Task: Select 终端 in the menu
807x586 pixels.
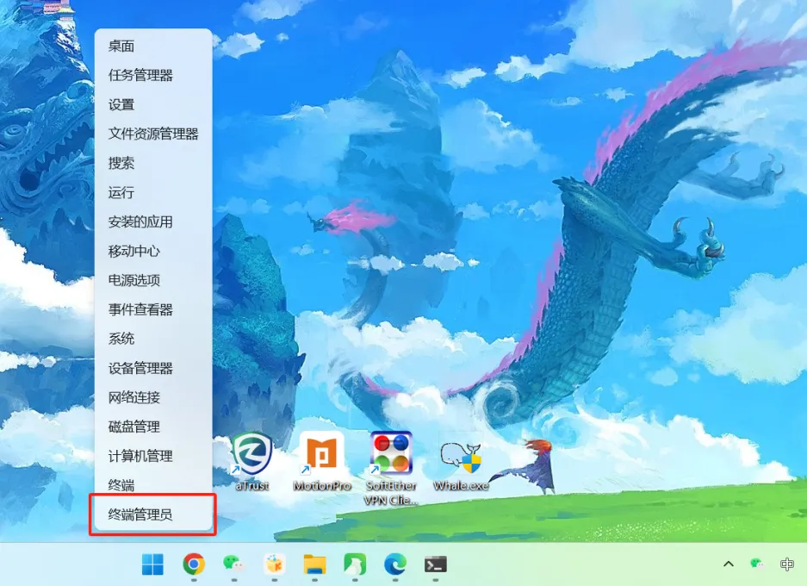Action: pyautogui.click(x=153, y=485)
